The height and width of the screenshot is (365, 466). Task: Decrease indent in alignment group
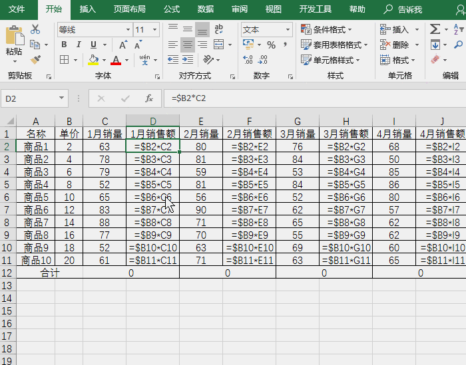tap(173, 60)
